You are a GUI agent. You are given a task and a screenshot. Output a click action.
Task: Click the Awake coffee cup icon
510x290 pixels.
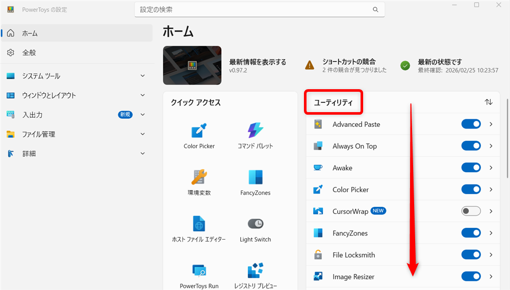(x=318, y=168)
